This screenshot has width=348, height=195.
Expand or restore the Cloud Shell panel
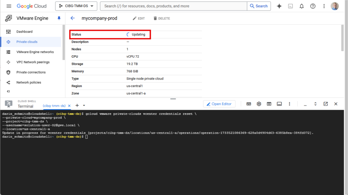click(x=315, y=104)
